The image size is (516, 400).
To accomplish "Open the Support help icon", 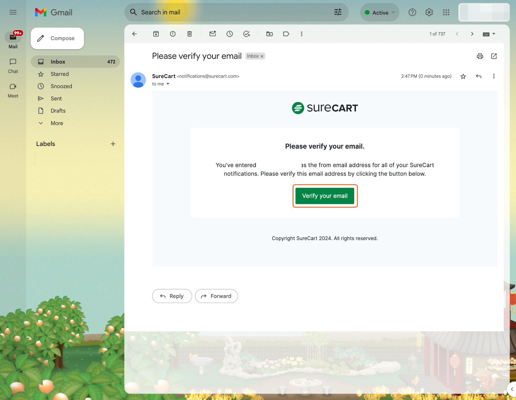I will point(412,12).
